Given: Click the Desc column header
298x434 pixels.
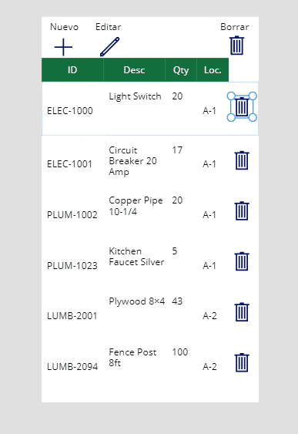Looking at the screenshot, I should pos(134,70).
